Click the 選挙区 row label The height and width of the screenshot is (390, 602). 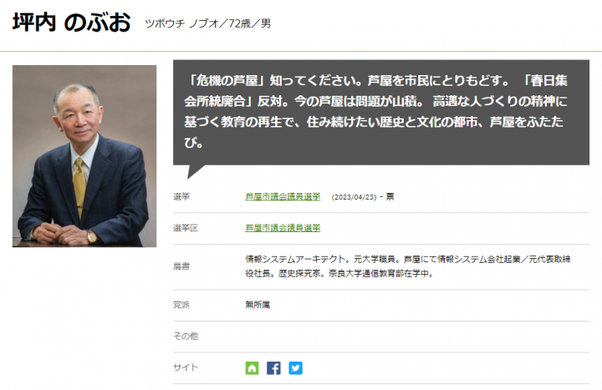[x=186, y=228]
